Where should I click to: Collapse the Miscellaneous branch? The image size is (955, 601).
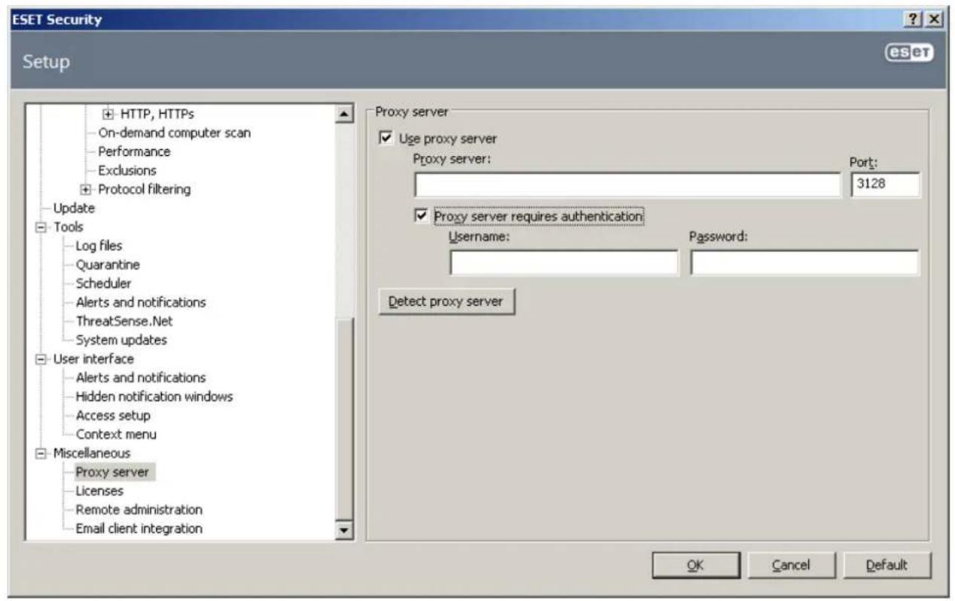[40, 453]
